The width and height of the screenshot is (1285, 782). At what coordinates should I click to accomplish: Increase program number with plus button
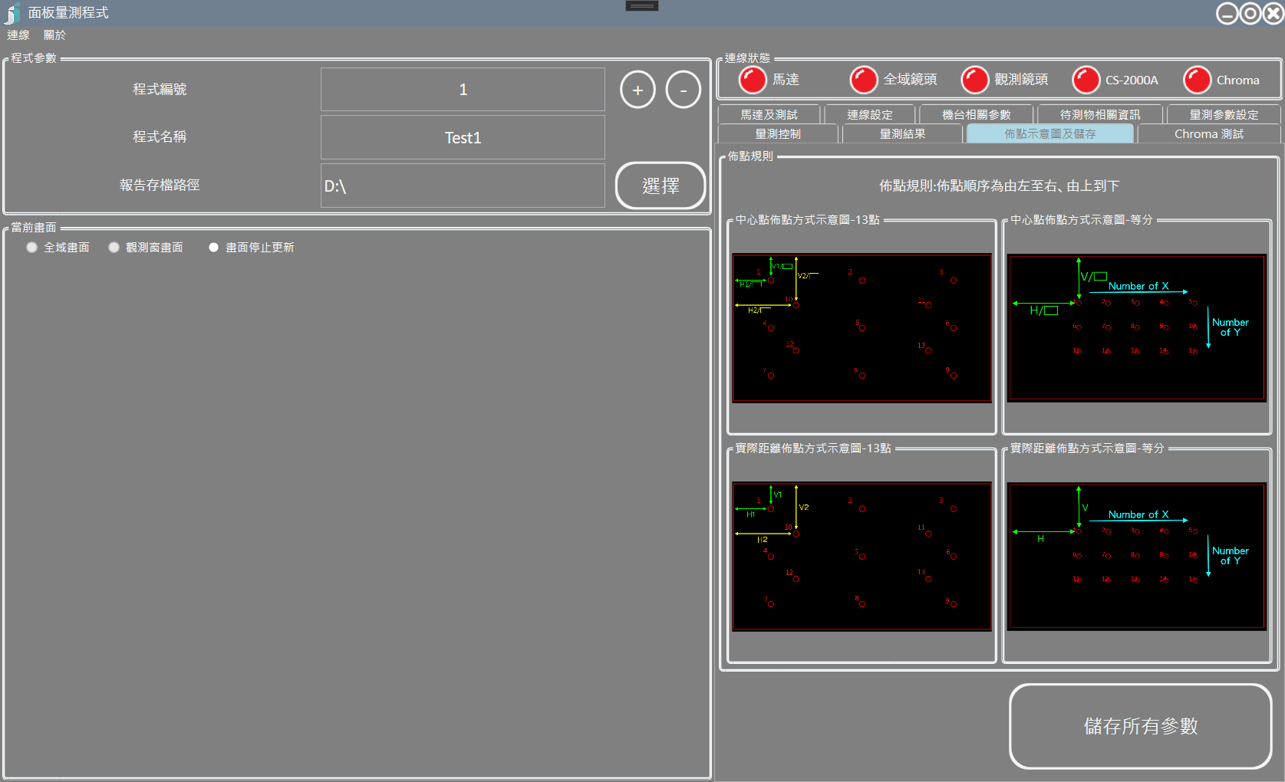[638, 90]
